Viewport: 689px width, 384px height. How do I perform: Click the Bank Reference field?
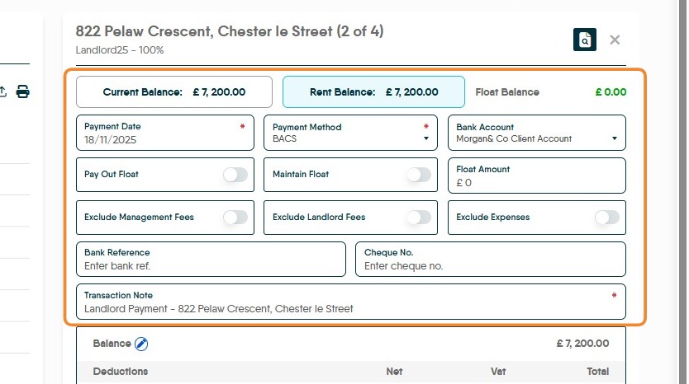pos(210,265)
